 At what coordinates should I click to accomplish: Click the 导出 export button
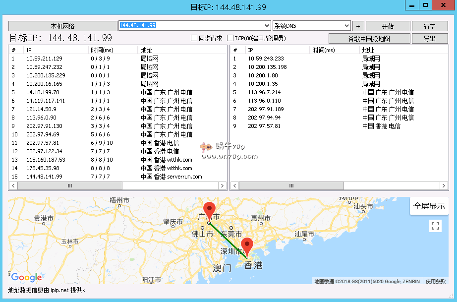429,39
